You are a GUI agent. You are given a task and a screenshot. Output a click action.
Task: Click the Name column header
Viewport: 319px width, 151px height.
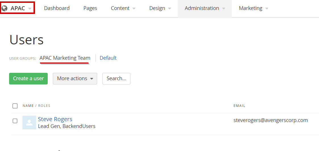tap(28, 106)
